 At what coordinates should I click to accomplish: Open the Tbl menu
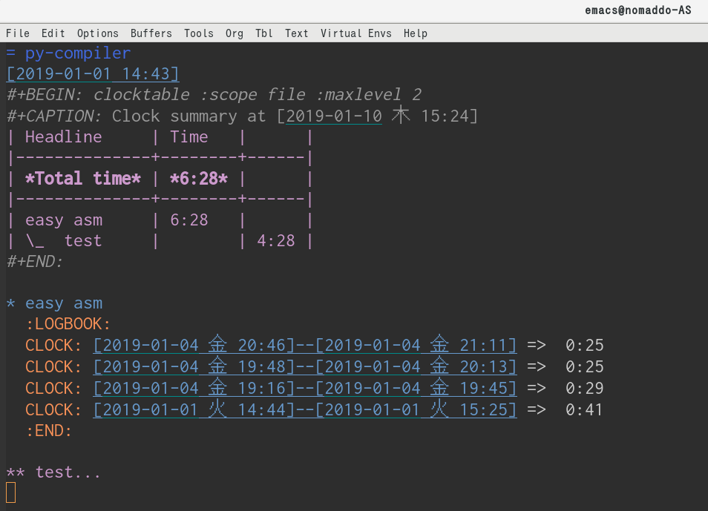(x=263, y=33)
